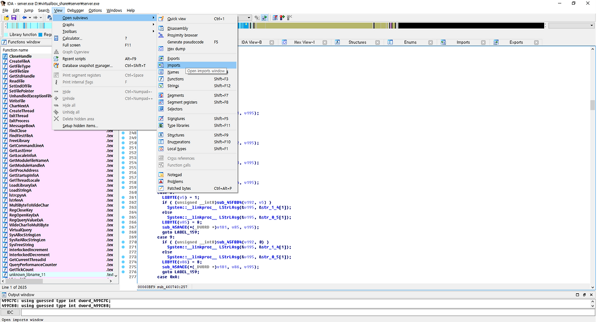Click the Jump forward arrow icon
Screen dimensions: 600x322
click(36, 17)
